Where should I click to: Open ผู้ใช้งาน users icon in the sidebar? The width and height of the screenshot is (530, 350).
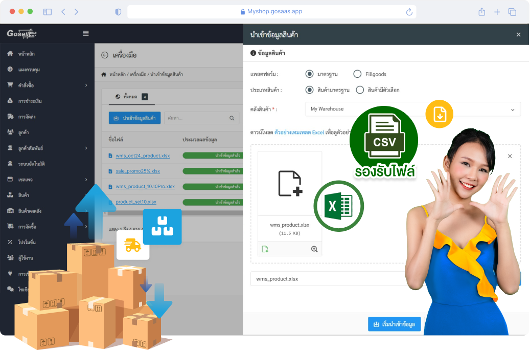[10, 257]
